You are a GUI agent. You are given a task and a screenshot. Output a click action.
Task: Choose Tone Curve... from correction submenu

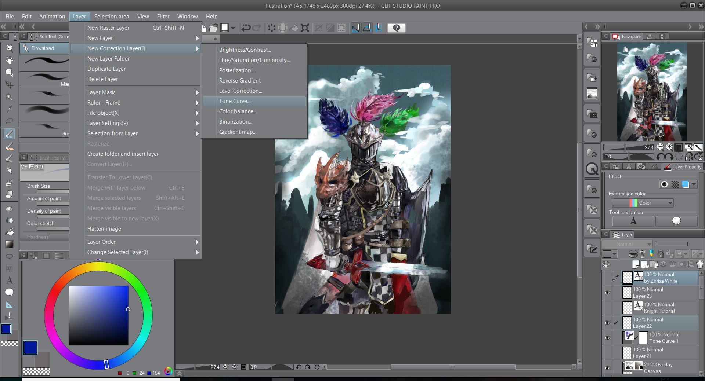[254, 101]
